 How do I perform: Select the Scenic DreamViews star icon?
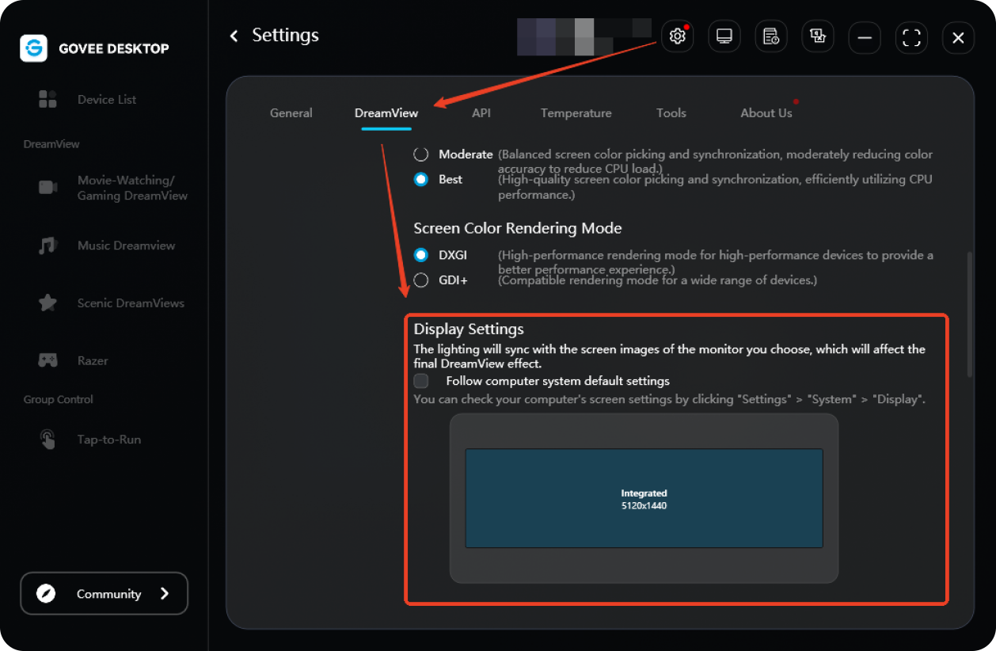(x=48, y=303)
